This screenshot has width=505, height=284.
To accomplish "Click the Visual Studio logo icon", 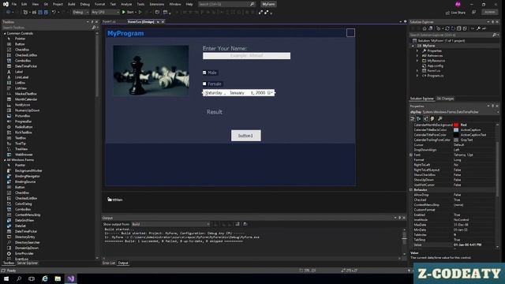I will click(x=6, y=4).
